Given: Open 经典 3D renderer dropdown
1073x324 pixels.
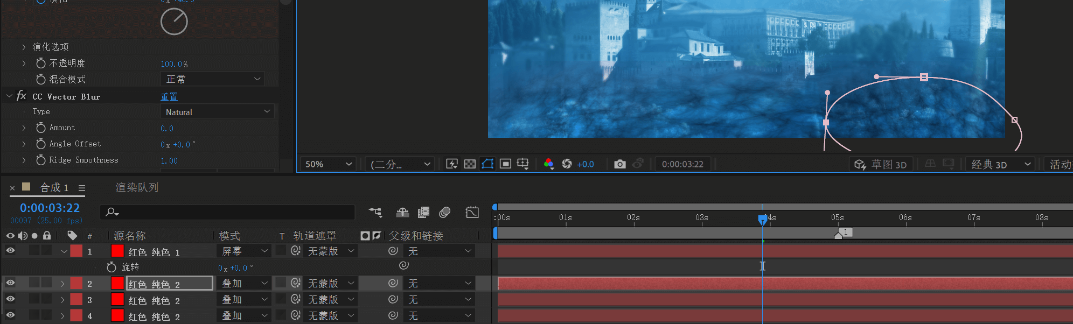Looking at the screenshot, I should point(1001,164).
